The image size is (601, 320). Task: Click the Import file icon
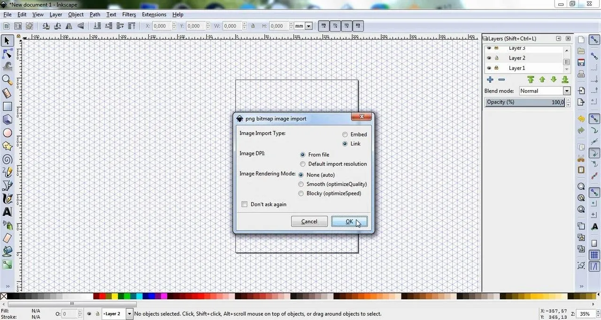click(x=581, y=91)
